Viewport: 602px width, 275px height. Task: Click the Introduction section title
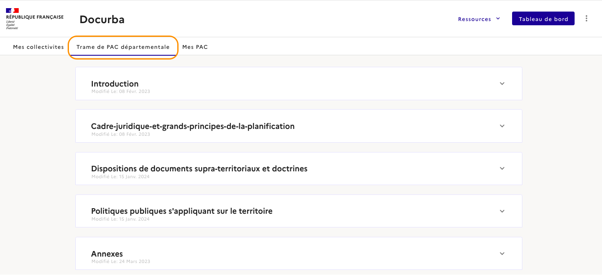tap(115, 84)
